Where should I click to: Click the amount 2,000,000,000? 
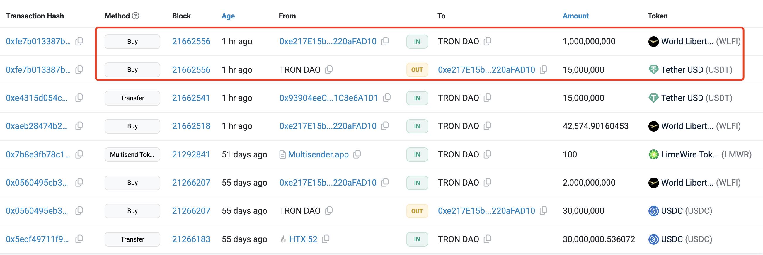[x=589, y=182]
